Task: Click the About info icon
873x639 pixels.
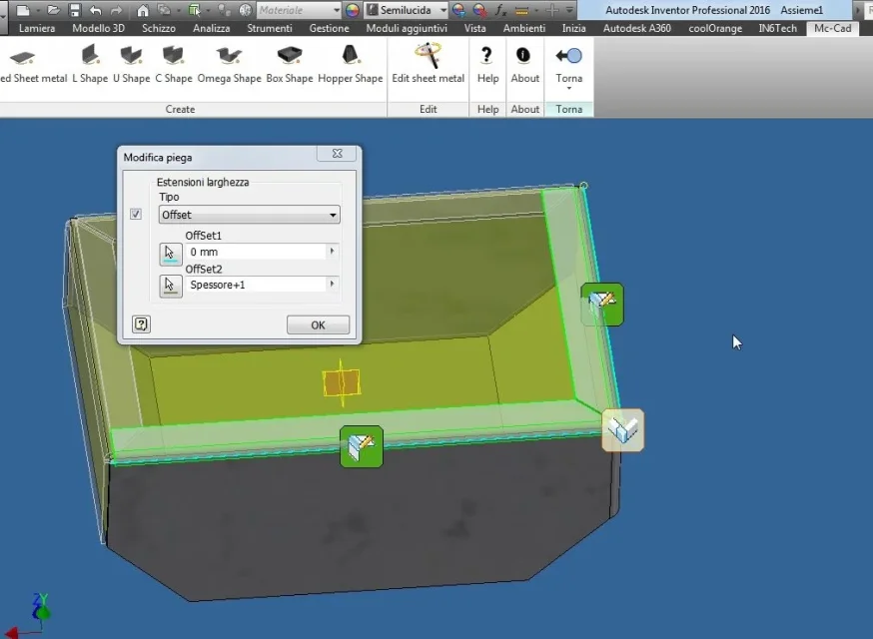Action: (x=522, y=55)
